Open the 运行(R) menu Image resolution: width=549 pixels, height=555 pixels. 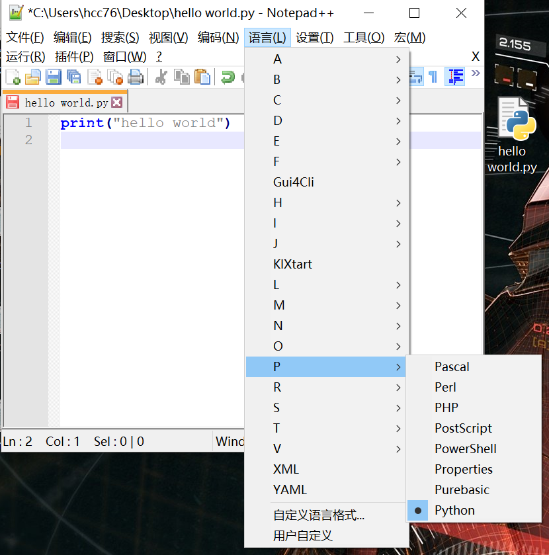coord(26,56)
